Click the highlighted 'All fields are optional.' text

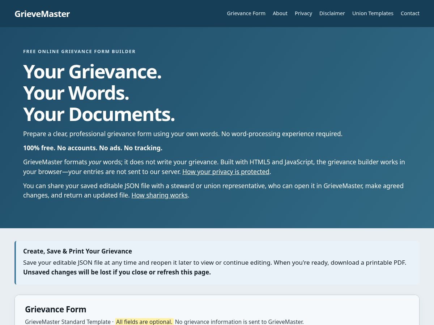[x=144, y=322]
